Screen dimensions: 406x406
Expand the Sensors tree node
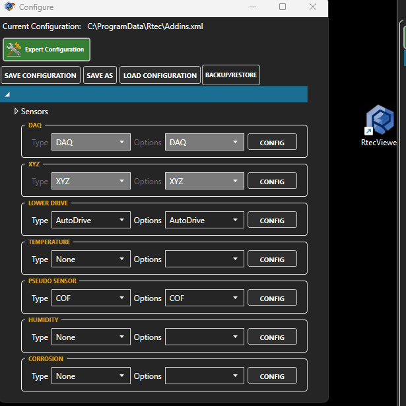(x=16, y=112)
